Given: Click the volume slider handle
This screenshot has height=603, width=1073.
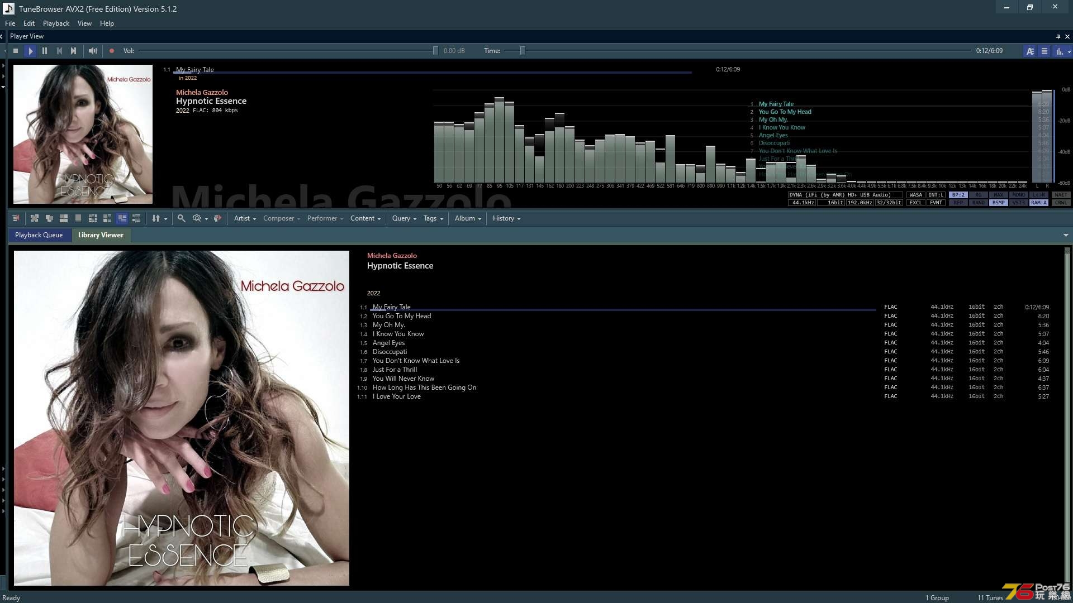Looking at the screenshot, I should click(435, 51).
